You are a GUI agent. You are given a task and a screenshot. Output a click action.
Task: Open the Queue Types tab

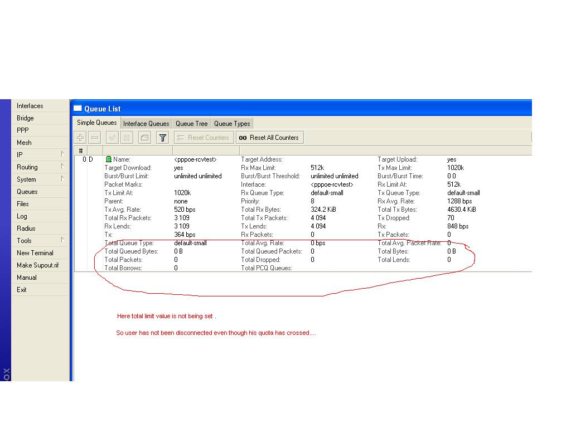[x=232, y=124]
